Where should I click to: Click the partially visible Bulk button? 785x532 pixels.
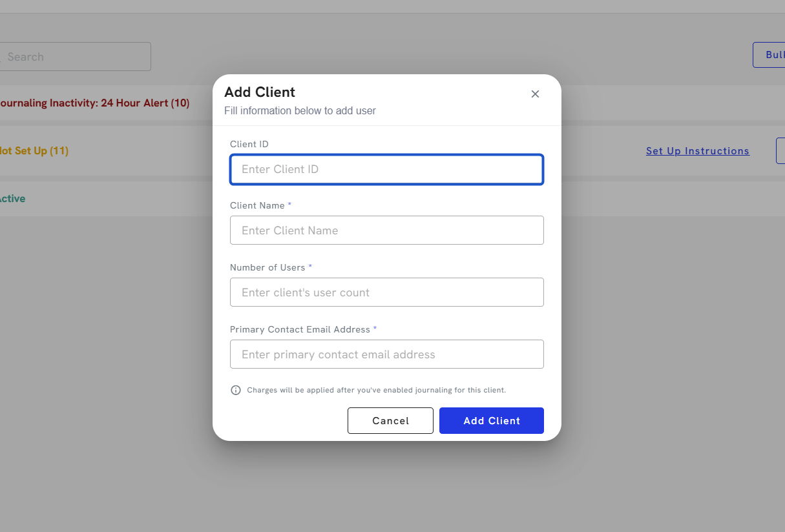(x=771, y=55)
